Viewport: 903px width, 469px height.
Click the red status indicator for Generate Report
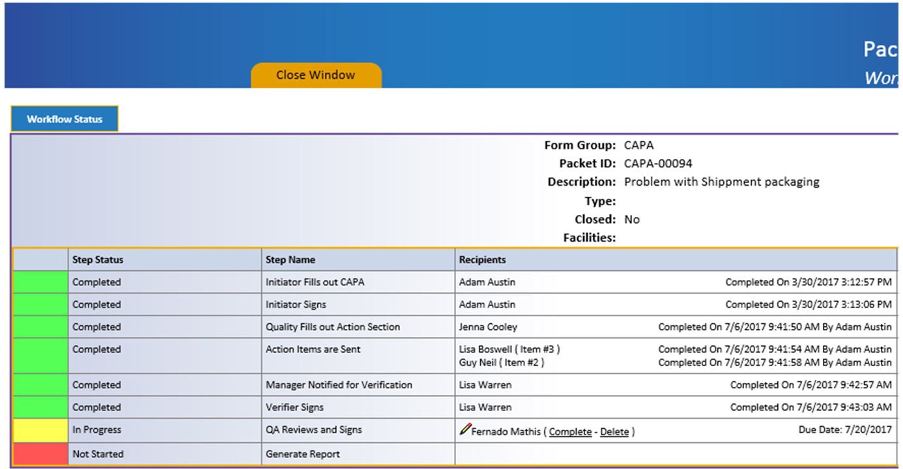coord(40,453)
